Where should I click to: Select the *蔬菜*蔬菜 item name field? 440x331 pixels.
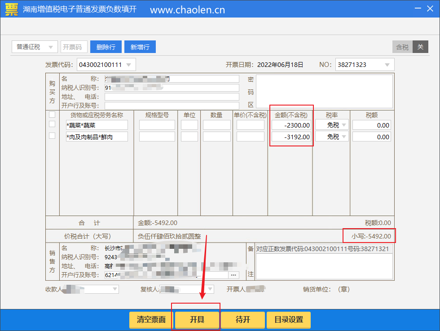[x=97, y=125]
